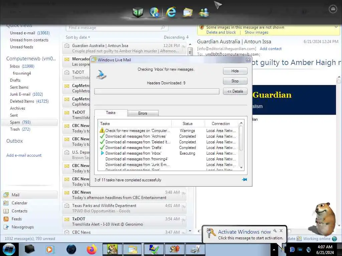Click the message list scrollbar up arrow

(190, 45)
